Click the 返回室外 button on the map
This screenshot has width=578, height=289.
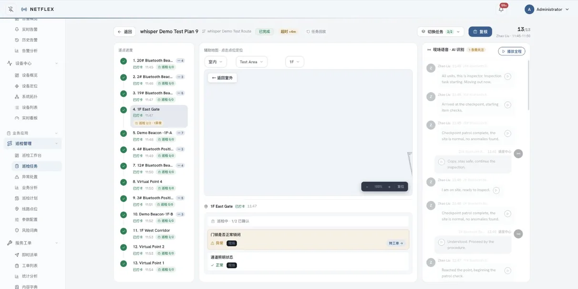[222, 78]
